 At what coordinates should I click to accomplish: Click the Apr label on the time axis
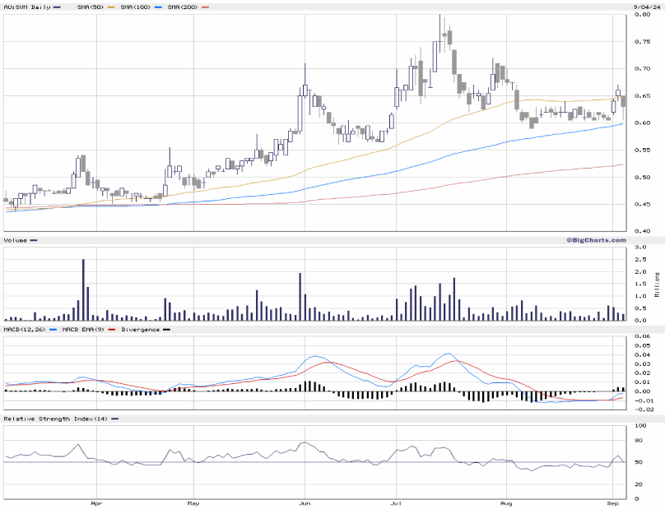click(x=95, y=502)
